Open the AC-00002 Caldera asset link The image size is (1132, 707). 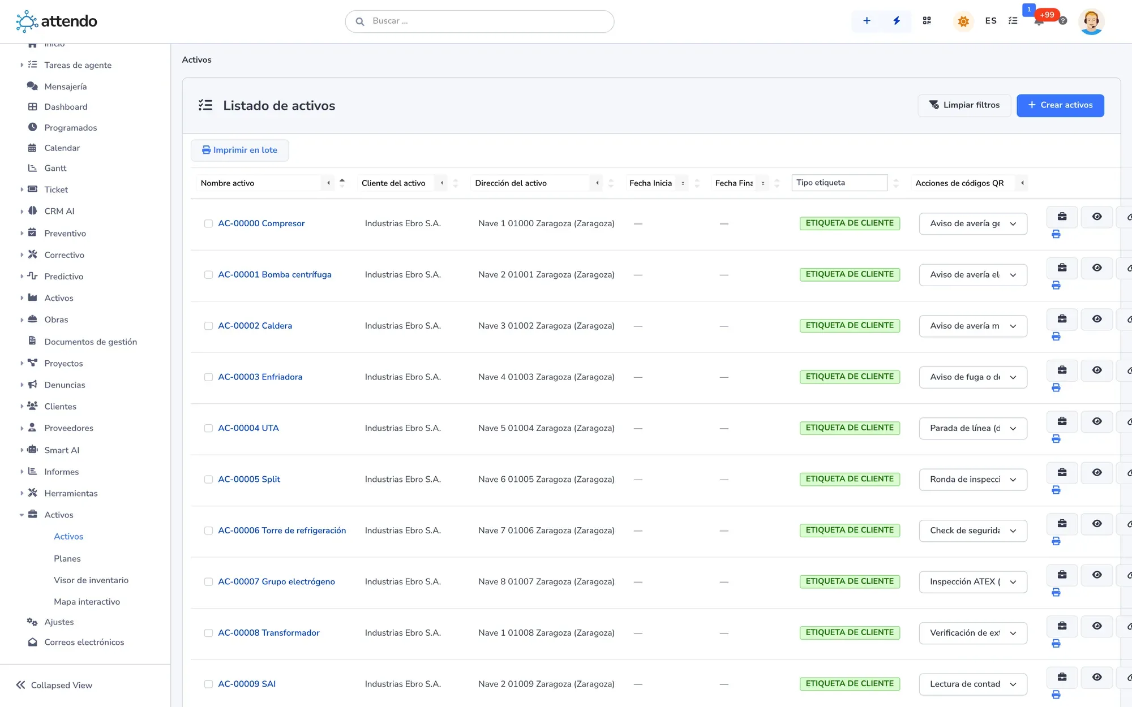pos(255,326)
